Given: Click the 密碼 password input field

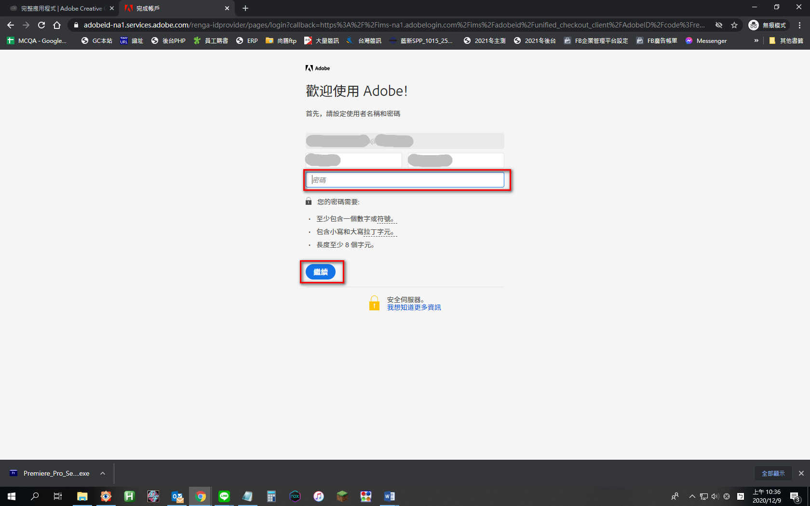Looking at the screenshot, I should click(405, 180).
